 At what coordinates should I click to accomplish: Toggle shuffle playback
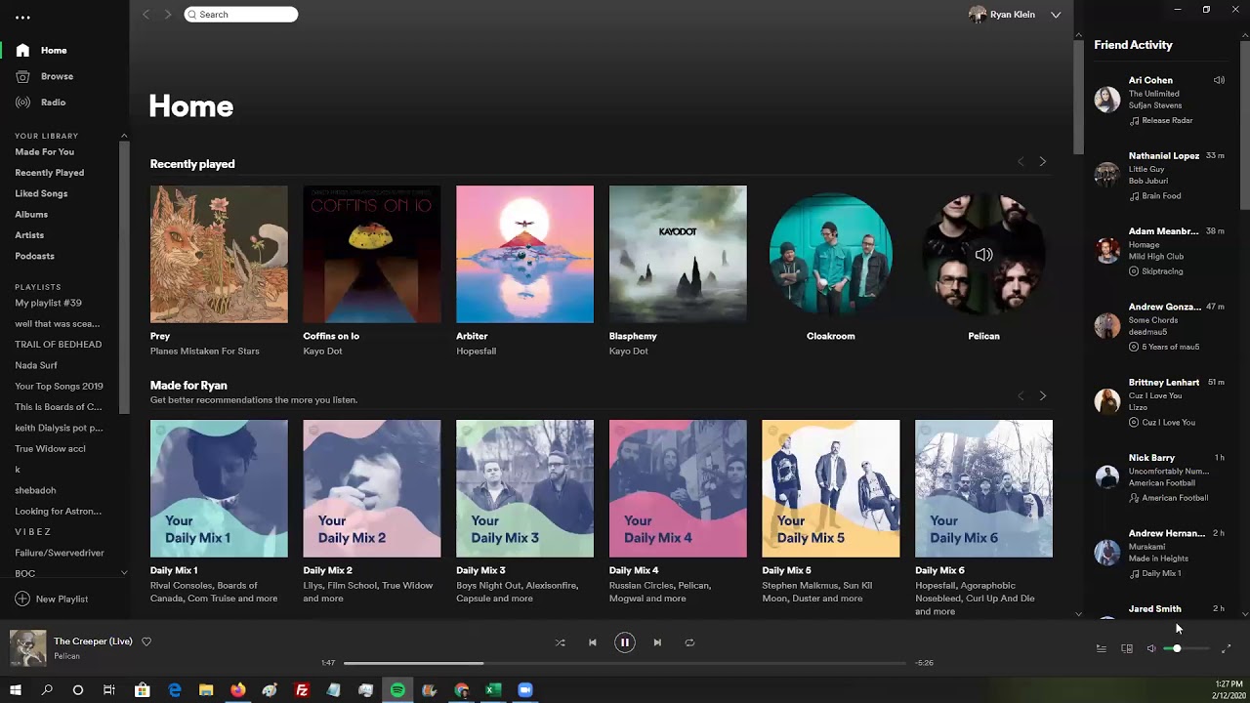click(560, 642)
